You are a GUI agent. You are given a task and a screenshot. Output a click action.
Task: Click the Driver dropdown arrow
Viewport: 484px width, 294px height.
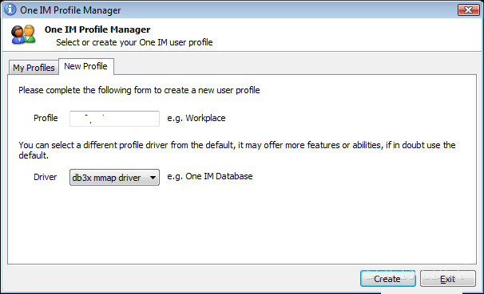[x=153, y=178]
